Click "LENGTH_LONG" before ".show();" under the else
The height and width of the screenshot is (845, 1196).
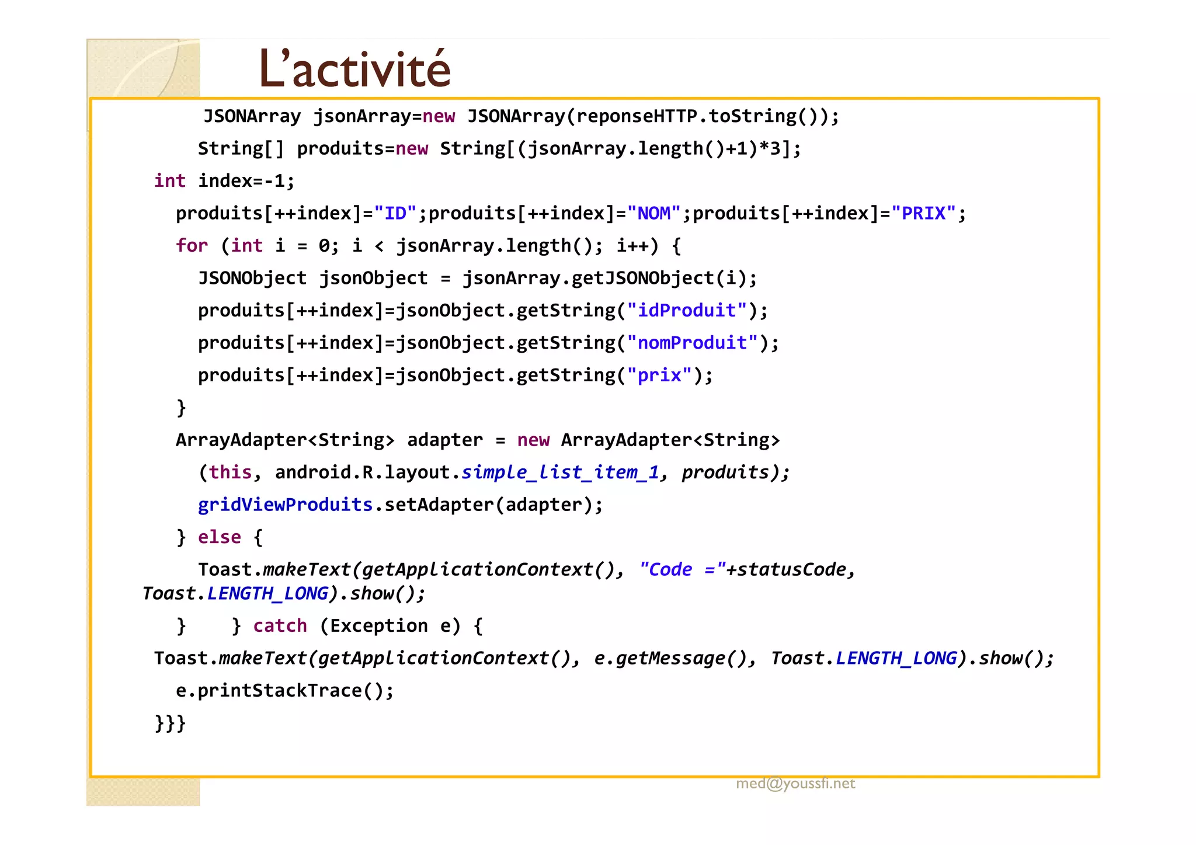tap(267, 594)
